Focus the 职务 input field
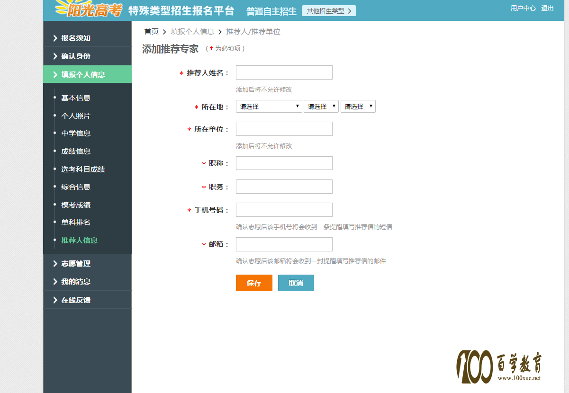This screenshot has width=569, height=393. pyautogui.click(x=284, y=187)
